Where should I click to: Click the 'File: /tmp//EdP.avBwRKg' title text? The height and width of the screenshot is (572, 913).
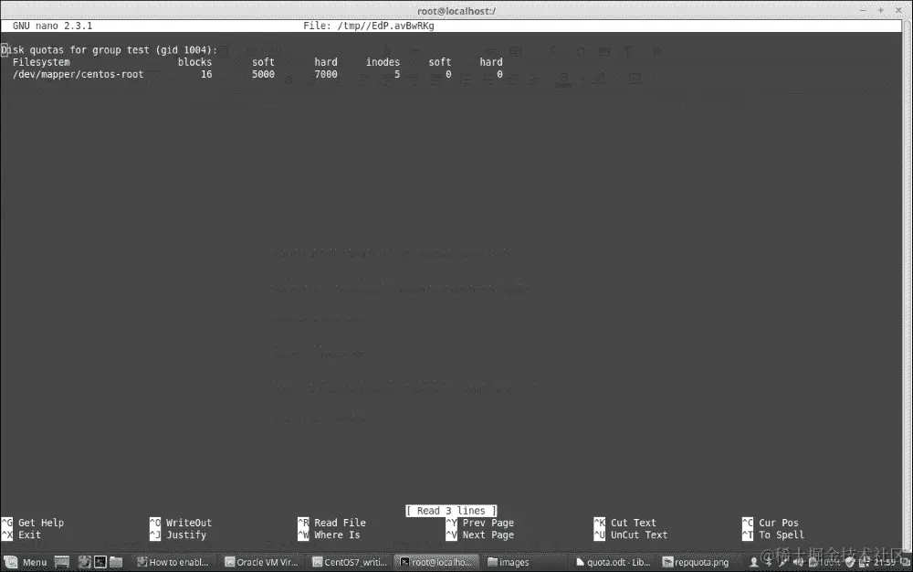pyautogui.click(x=369, y=26)
